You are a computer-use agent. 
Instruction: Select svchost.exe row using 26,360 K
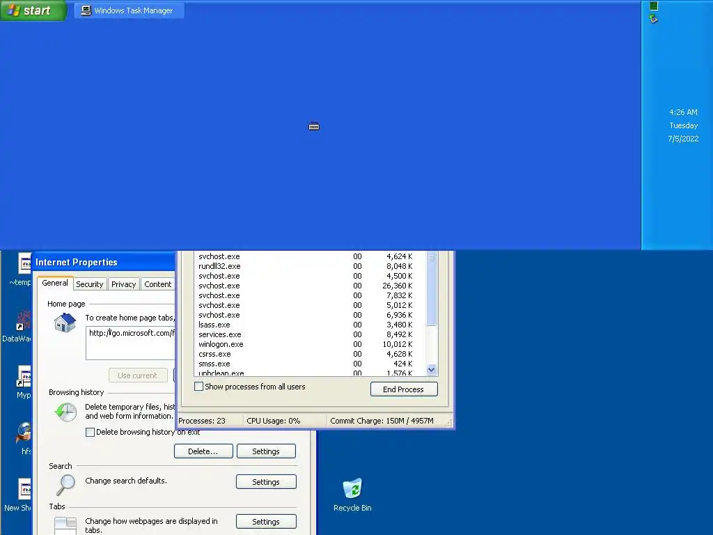tap(310, 286)
